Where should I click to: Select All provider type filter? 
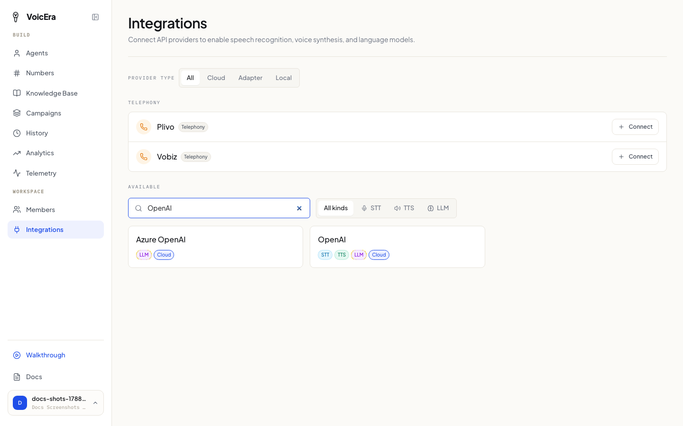(x=190, y=78)
